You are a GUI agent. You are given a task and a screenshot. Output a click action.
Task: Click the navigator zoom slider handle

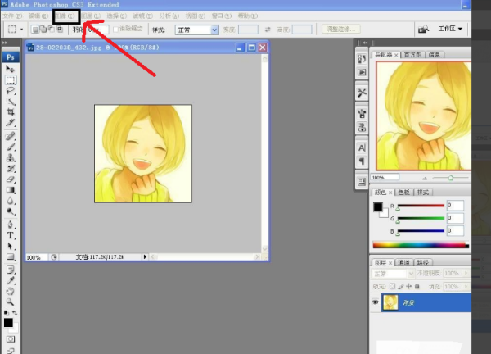point(451,178)
